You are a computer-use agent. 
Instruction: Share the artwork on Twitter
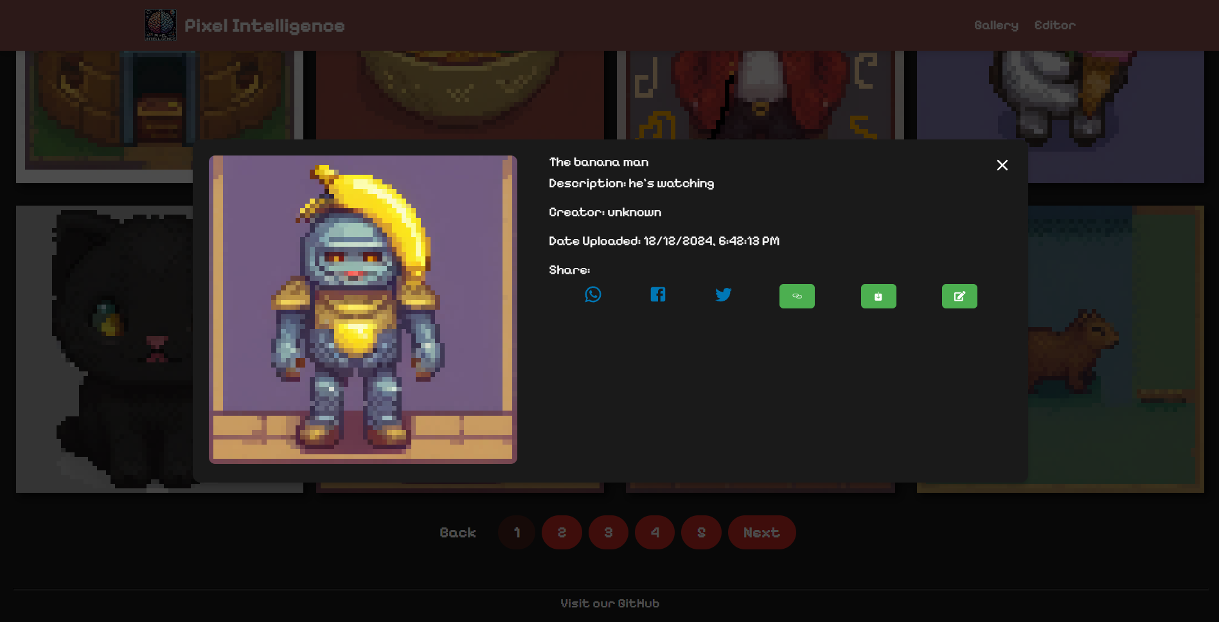click(x=724, y=294)
